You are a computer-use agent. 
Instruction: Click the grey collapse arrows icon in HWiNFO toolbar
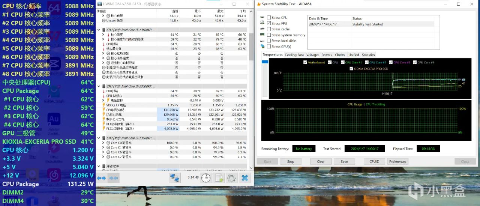pos(113,178)
